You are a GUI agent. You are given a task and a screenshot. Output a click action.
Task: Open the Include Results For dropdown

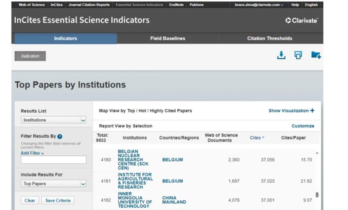pos(53,184)
